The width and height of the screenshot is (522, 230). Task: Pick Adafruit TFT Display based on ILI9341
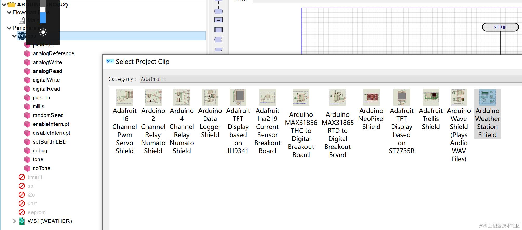(238, 122)
